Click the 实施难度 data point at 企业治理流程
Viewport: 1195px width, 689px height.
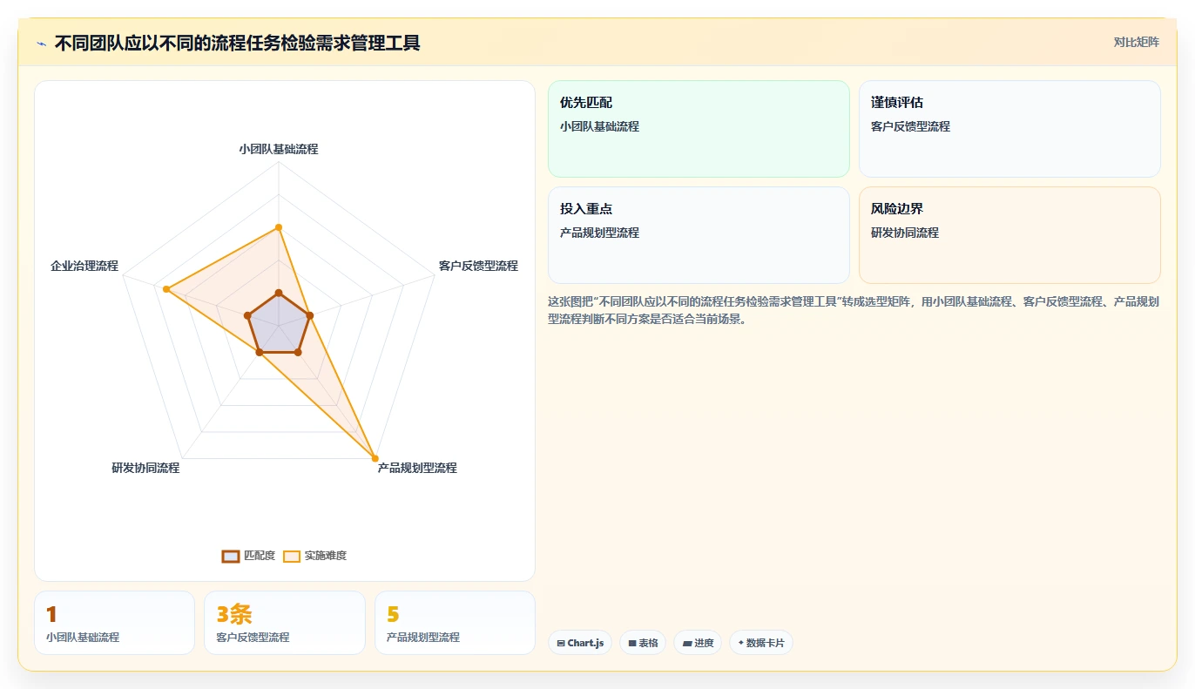(x=165, y=289)
